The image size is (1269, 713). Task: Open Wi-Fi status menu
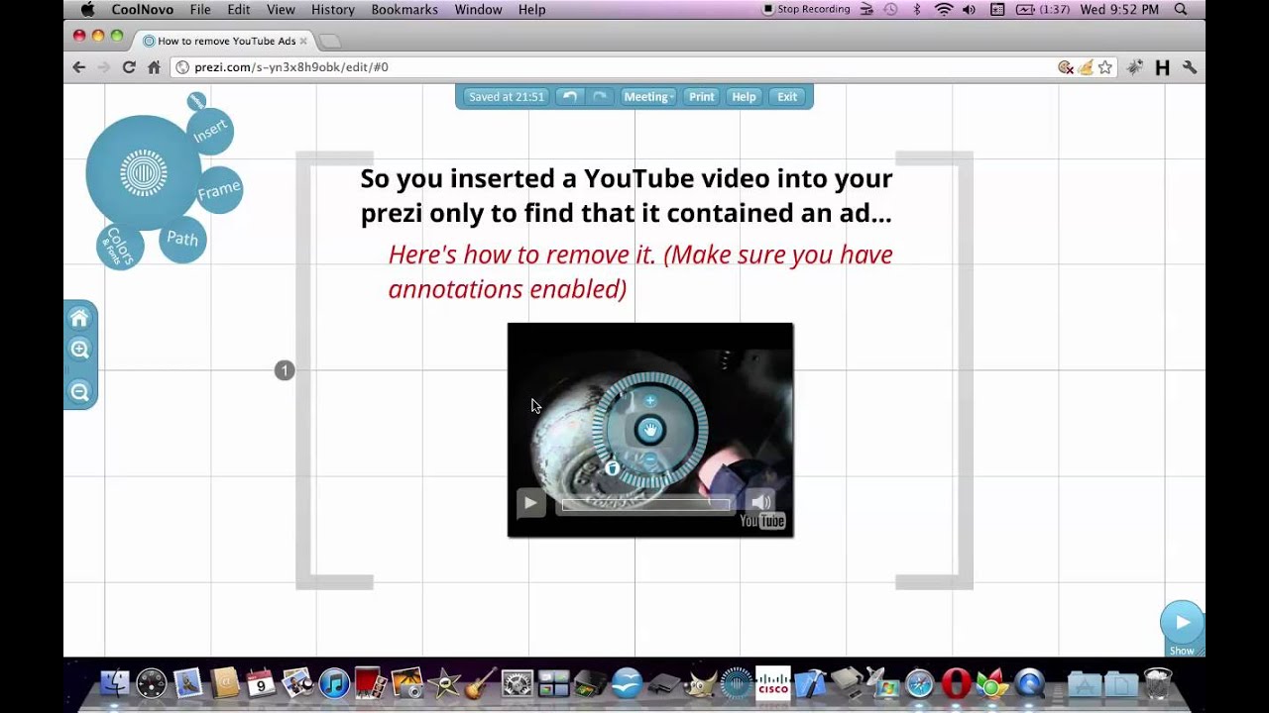[944, 10]
